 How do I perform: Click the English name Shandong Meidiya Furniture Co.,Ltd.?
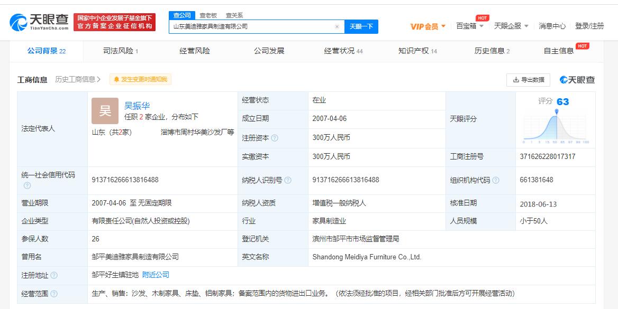[x=367, y=257]
